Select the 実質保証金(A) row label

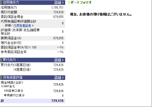point(11,38)
